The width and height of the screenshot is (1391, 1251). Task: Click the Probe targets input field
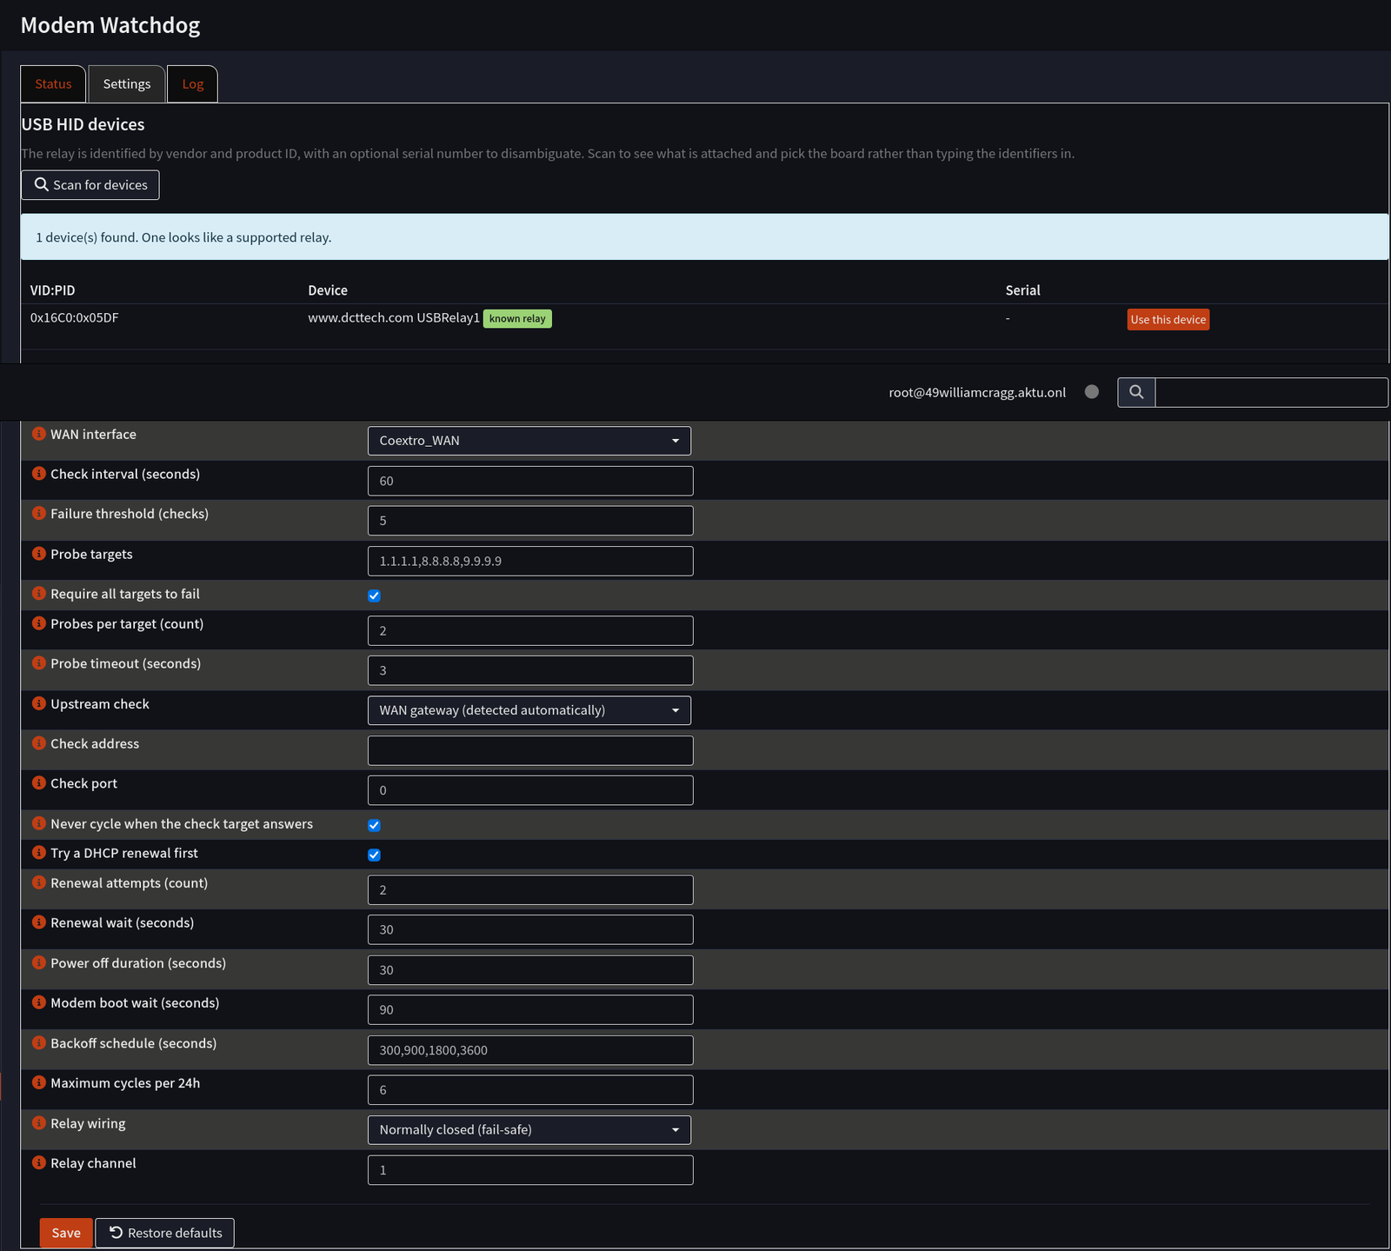(x=530, y=561)
